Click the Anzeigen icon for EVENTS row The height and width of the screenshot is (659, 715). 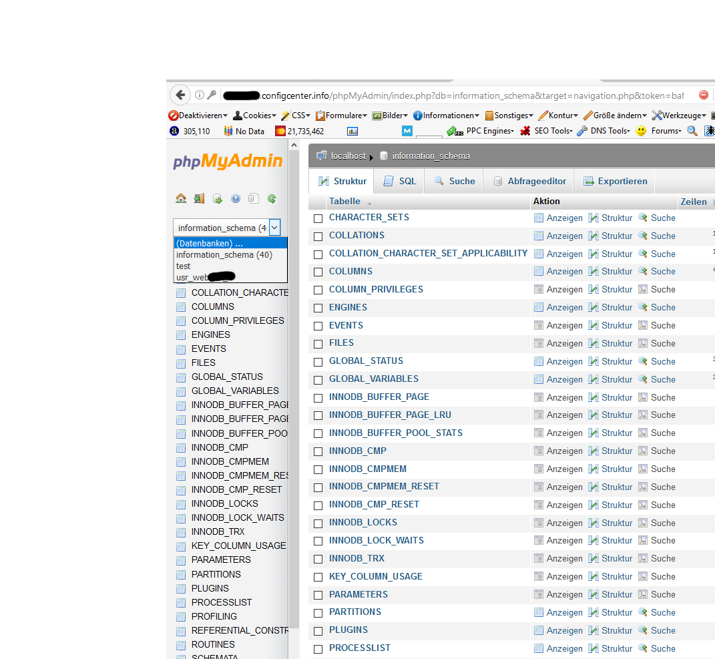pos(539,325)
